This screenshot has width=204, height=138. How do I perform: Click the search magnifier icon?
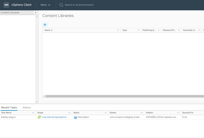61,5
